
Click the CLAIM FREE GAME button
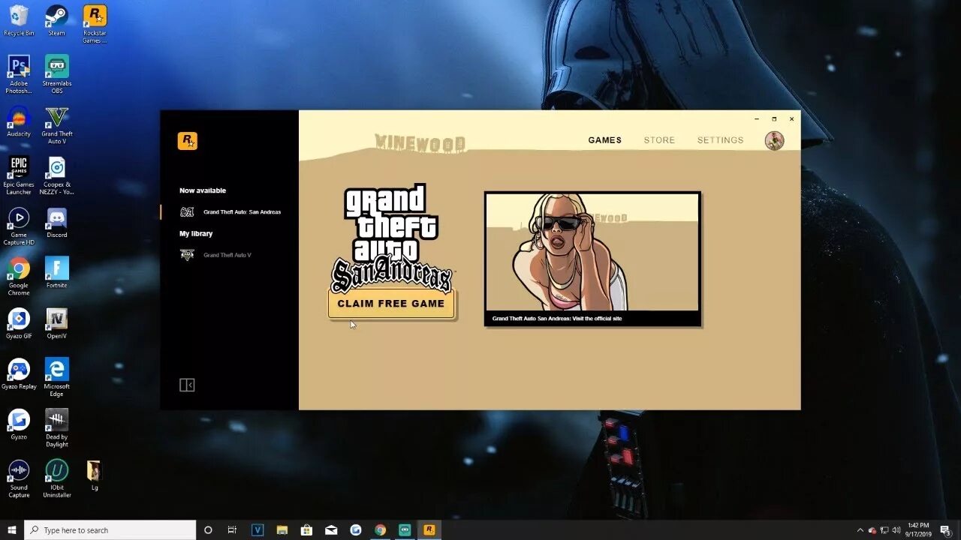[x=391, y=304]
